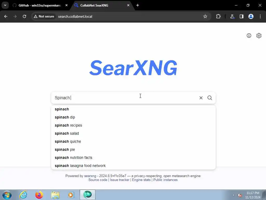The width and height of the screenshot is (266, 200).
Task: Open the Engine stats link
Action: click(141, 180)
